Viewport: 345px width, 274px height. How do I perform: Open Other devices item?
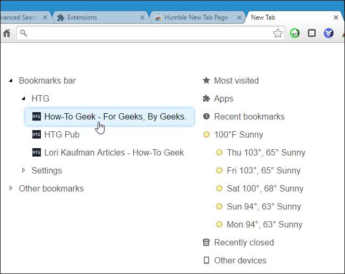coord(239,261)
